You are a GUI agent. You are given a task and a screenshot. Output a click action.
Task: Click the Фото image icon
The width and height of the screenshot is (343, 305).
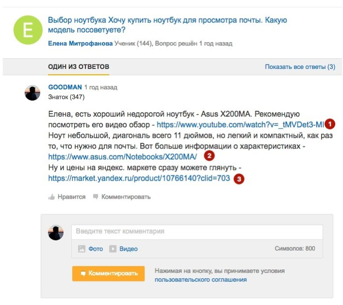[x=82, y=249]
